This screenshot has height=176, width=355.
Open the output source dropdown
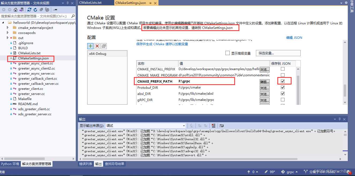click(184, 125)
